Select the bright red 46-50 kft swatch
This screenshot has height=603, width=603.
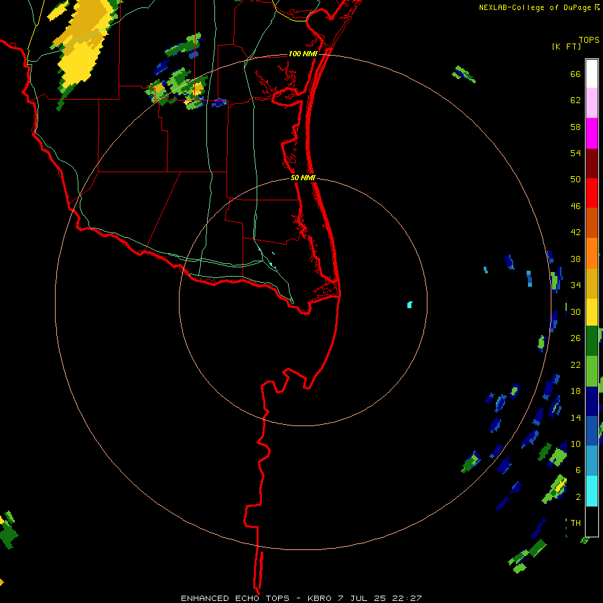592,193
